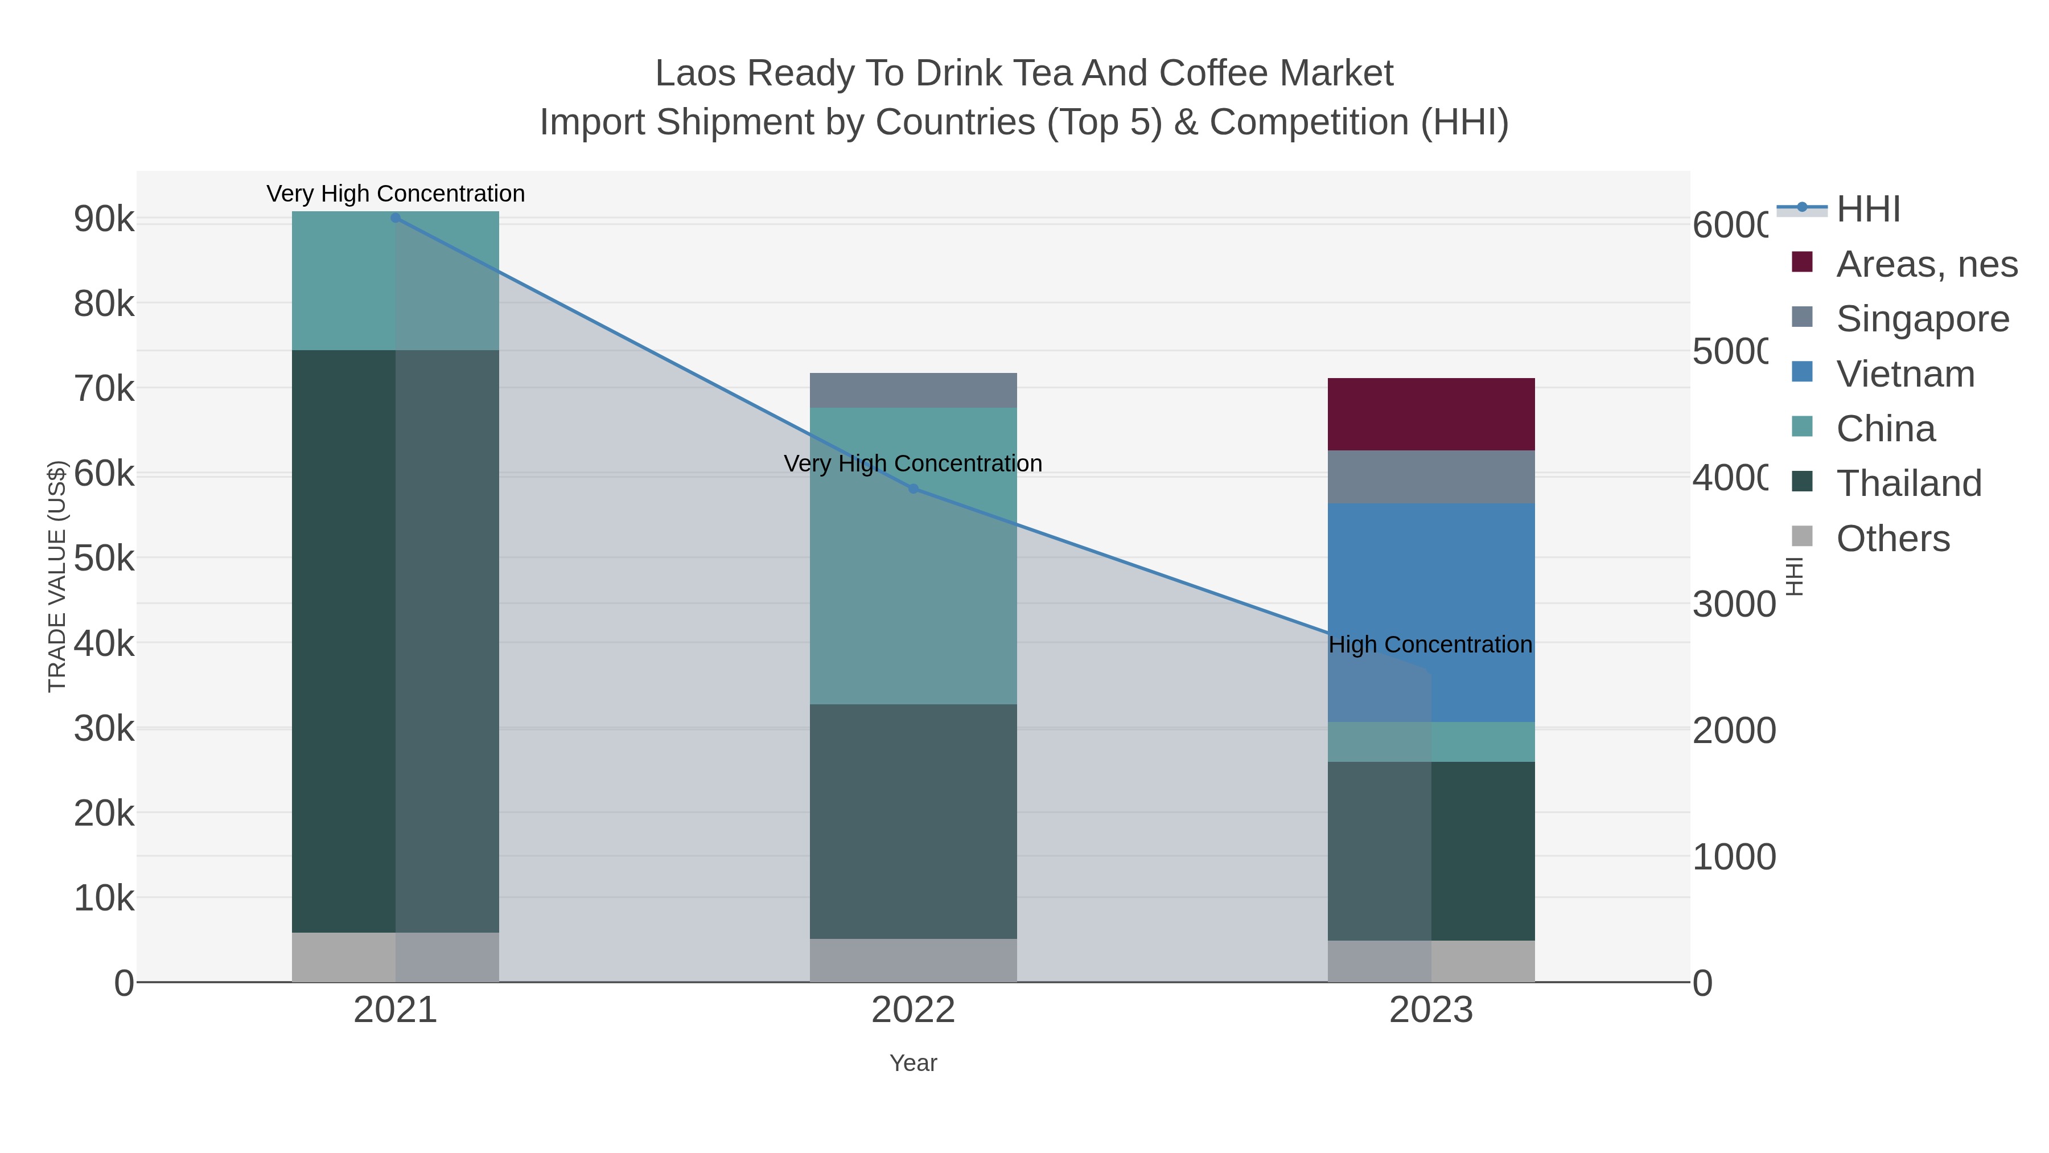Select the 2021 China bar segment

click(x=396, y=280)
